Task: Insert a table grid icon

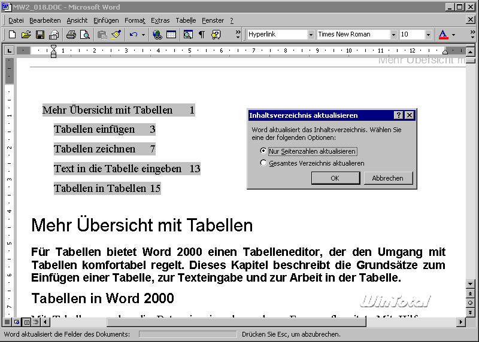Action: point(171,35)
